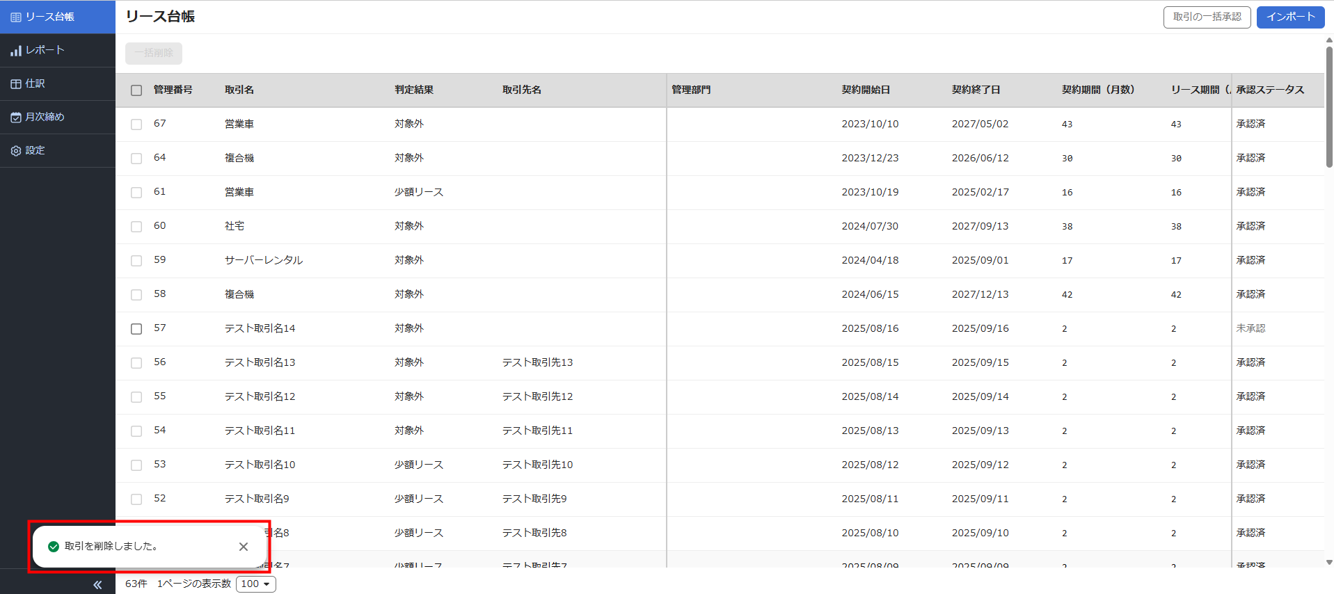Screen dimensions: 1334x594
Task: Select the row 67 checkbox
Action: [136, 125]
